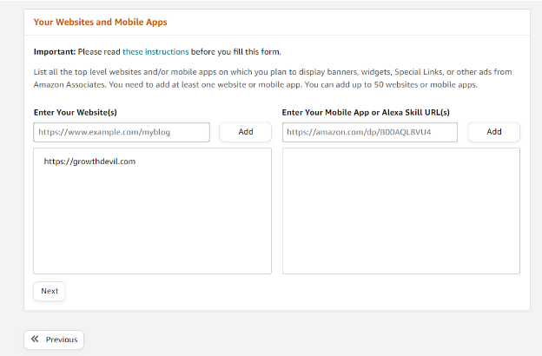This screenshot has height=356, width=542.
Task: Click the 'Enter Your Mobile App or Alexa Skill URL(s)' label
Action: coord(366,112)
